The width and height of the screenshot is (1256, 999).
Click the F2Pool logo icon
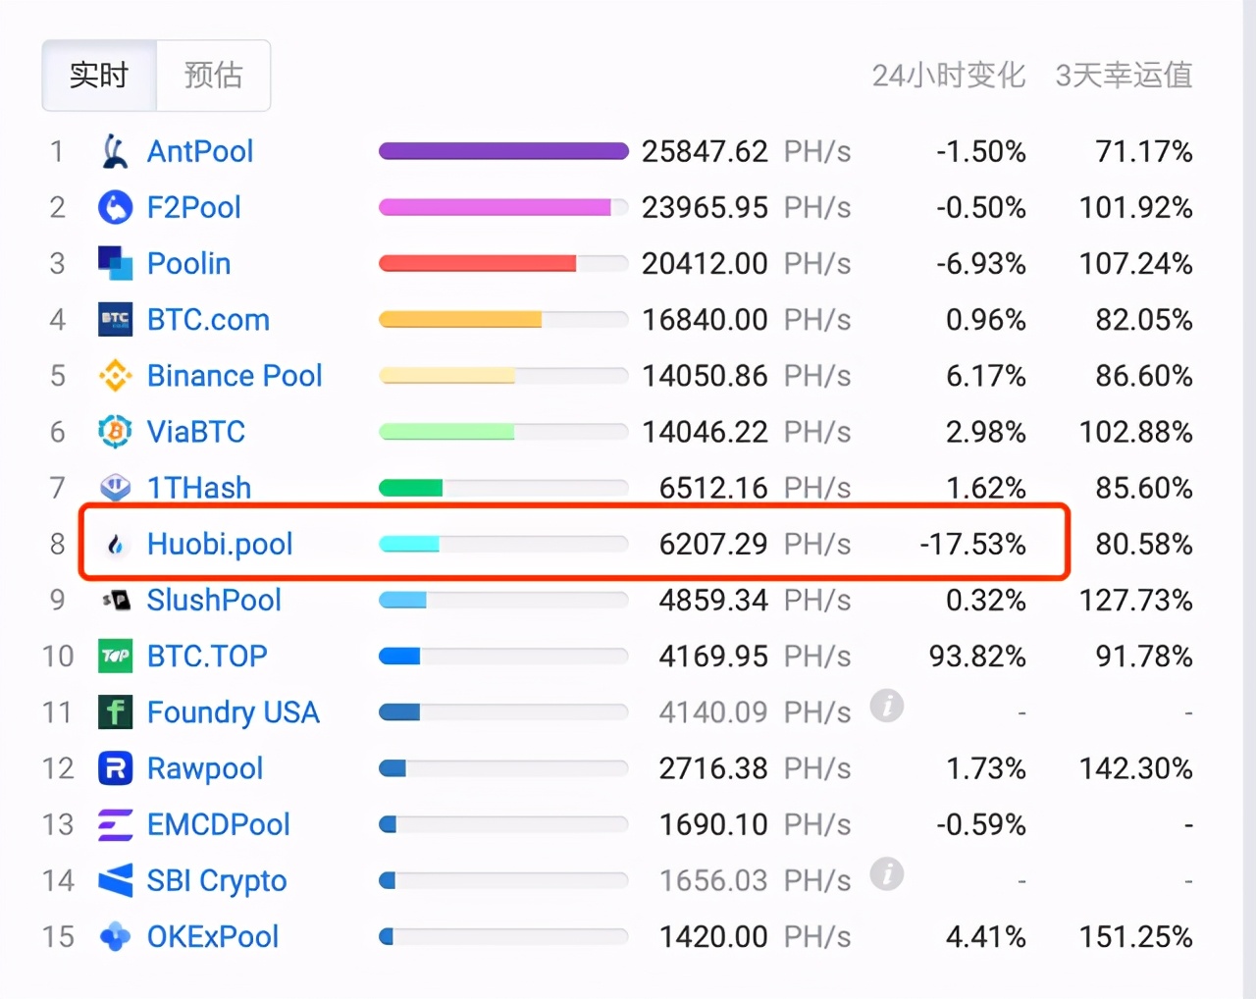click(x=114, y=207)
